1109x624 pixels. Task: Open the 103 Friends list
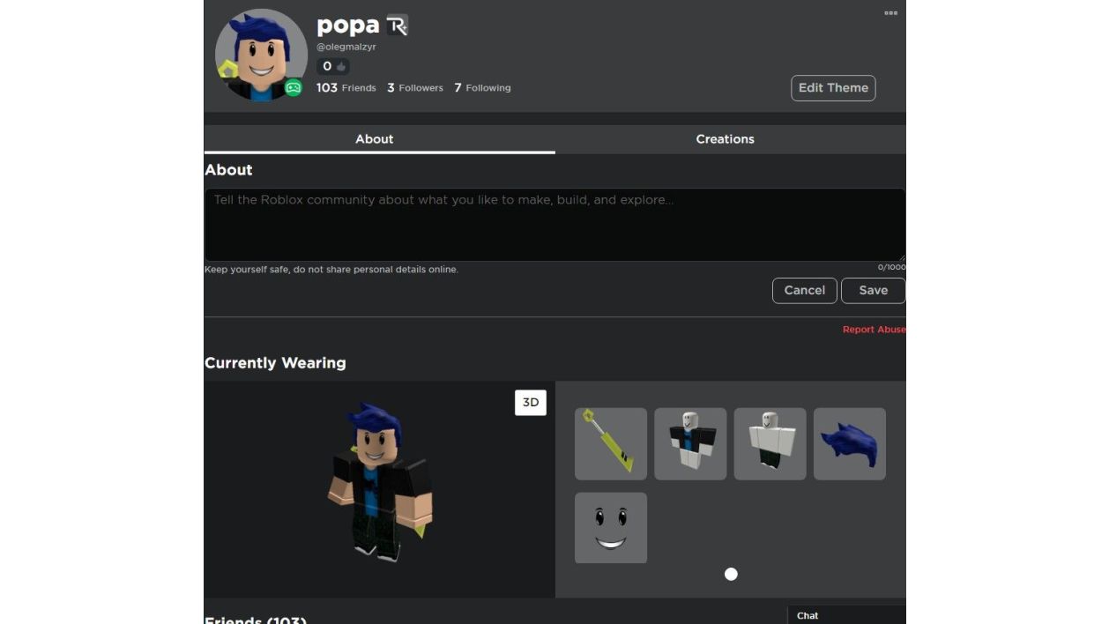(x=346, y=88)
